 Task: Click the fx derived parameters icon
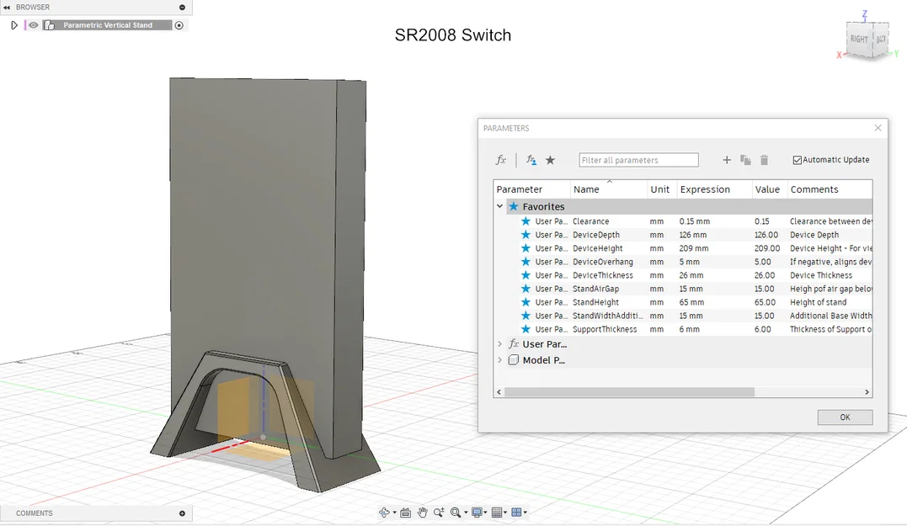point(500,159)
